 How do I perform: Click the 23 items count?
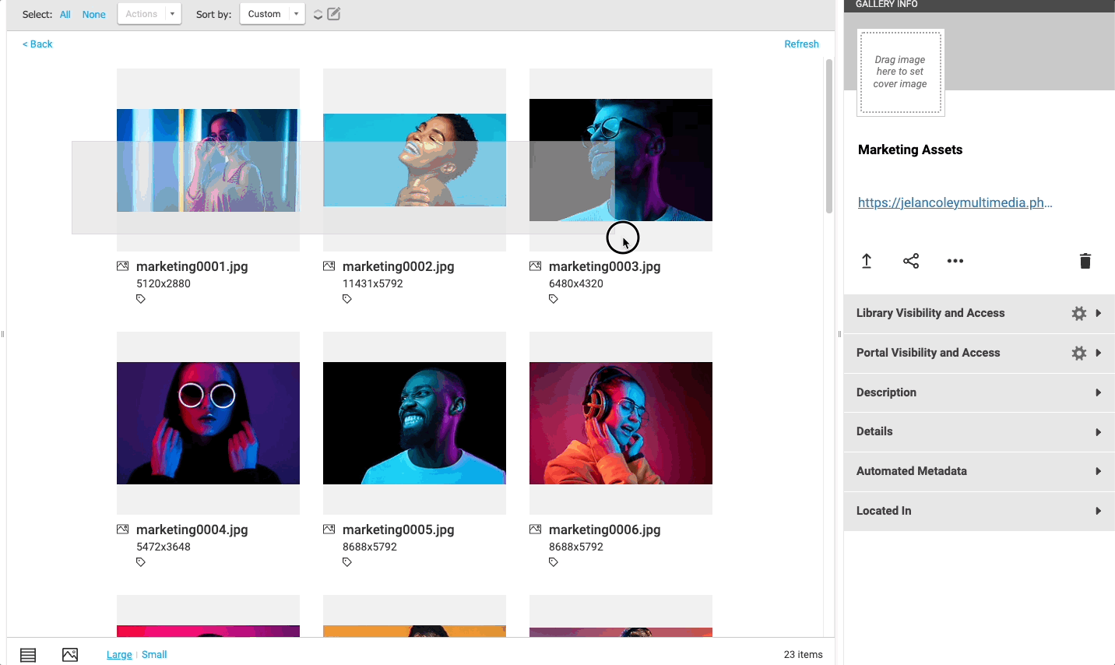[x=804, y=655]
